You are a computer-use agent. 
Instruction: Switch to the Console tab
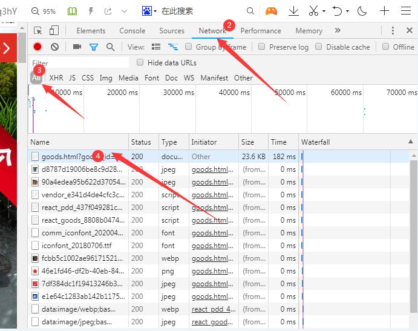pyautogui.click(x=132, y=31)
